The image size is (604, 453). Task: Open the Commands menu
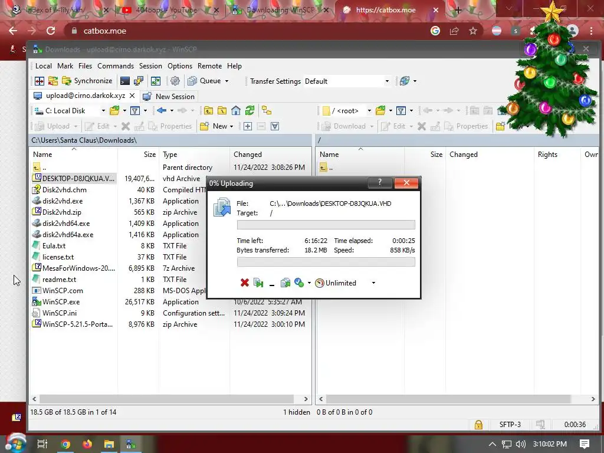point(116,66)
